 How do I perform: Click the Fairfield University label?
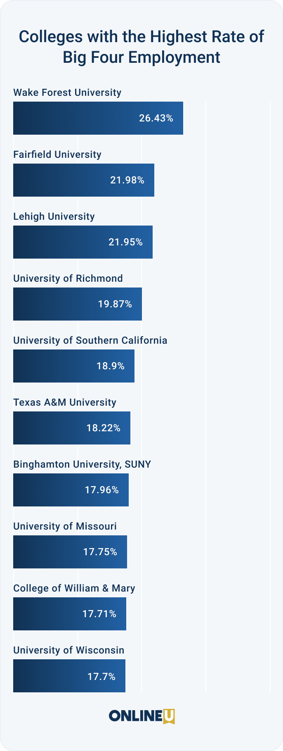57,154
